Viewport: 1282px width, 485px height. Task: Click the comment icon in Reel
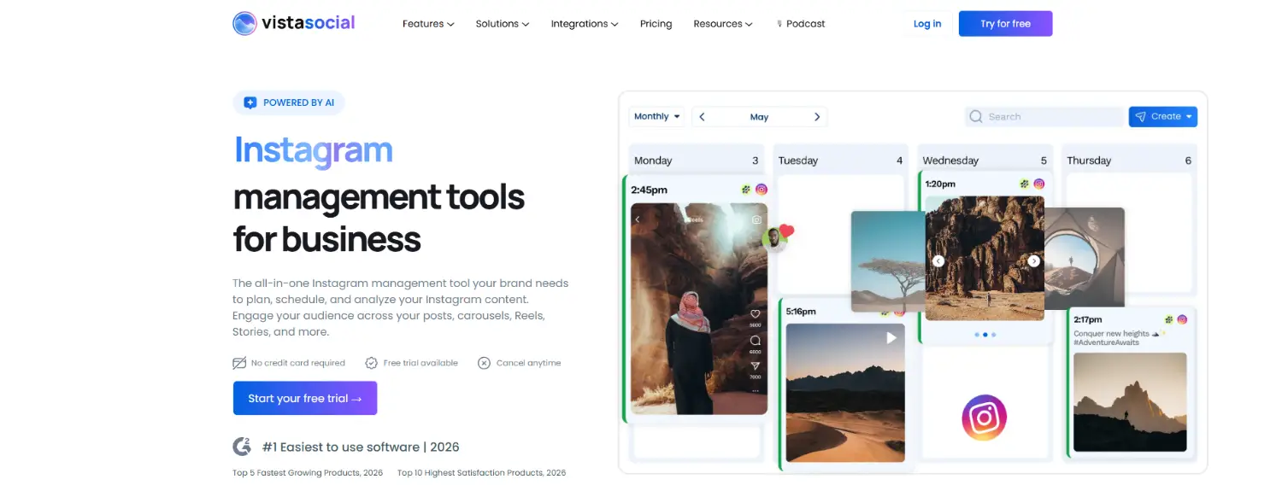tap(755, 341)
